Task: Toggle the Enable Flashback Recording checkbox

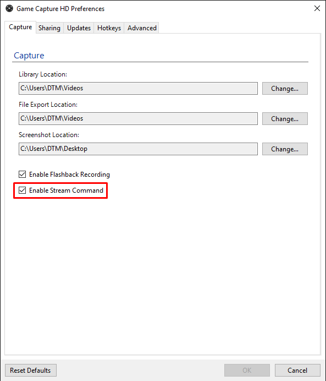Action: (x=23, y=174)
